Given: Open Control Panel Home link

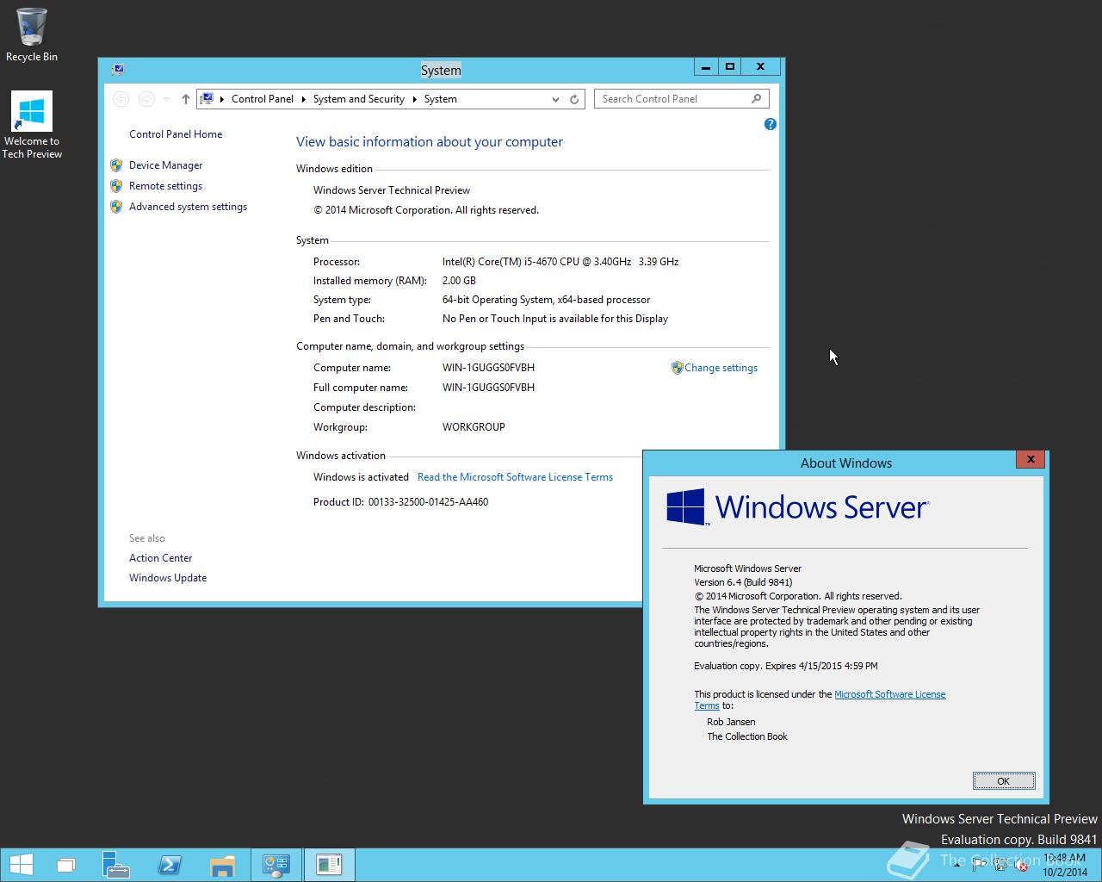Looking at the screenshot, I should pos(176,134).
